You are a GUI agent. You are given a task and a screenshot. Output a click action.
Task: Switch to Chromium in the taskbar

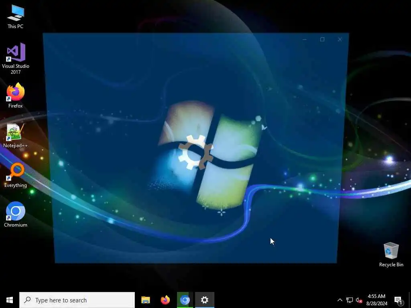[185, 300]
